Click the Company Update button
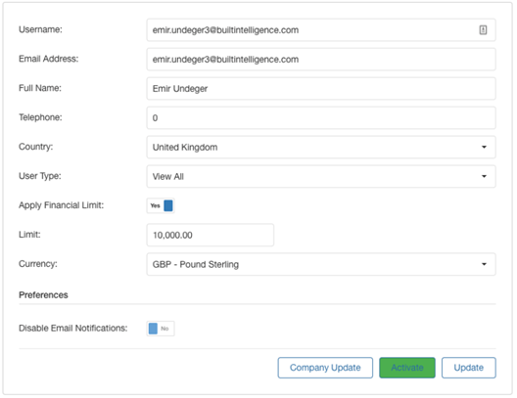Viewport: 517px width, 398px height. click(x=325, y=368)
